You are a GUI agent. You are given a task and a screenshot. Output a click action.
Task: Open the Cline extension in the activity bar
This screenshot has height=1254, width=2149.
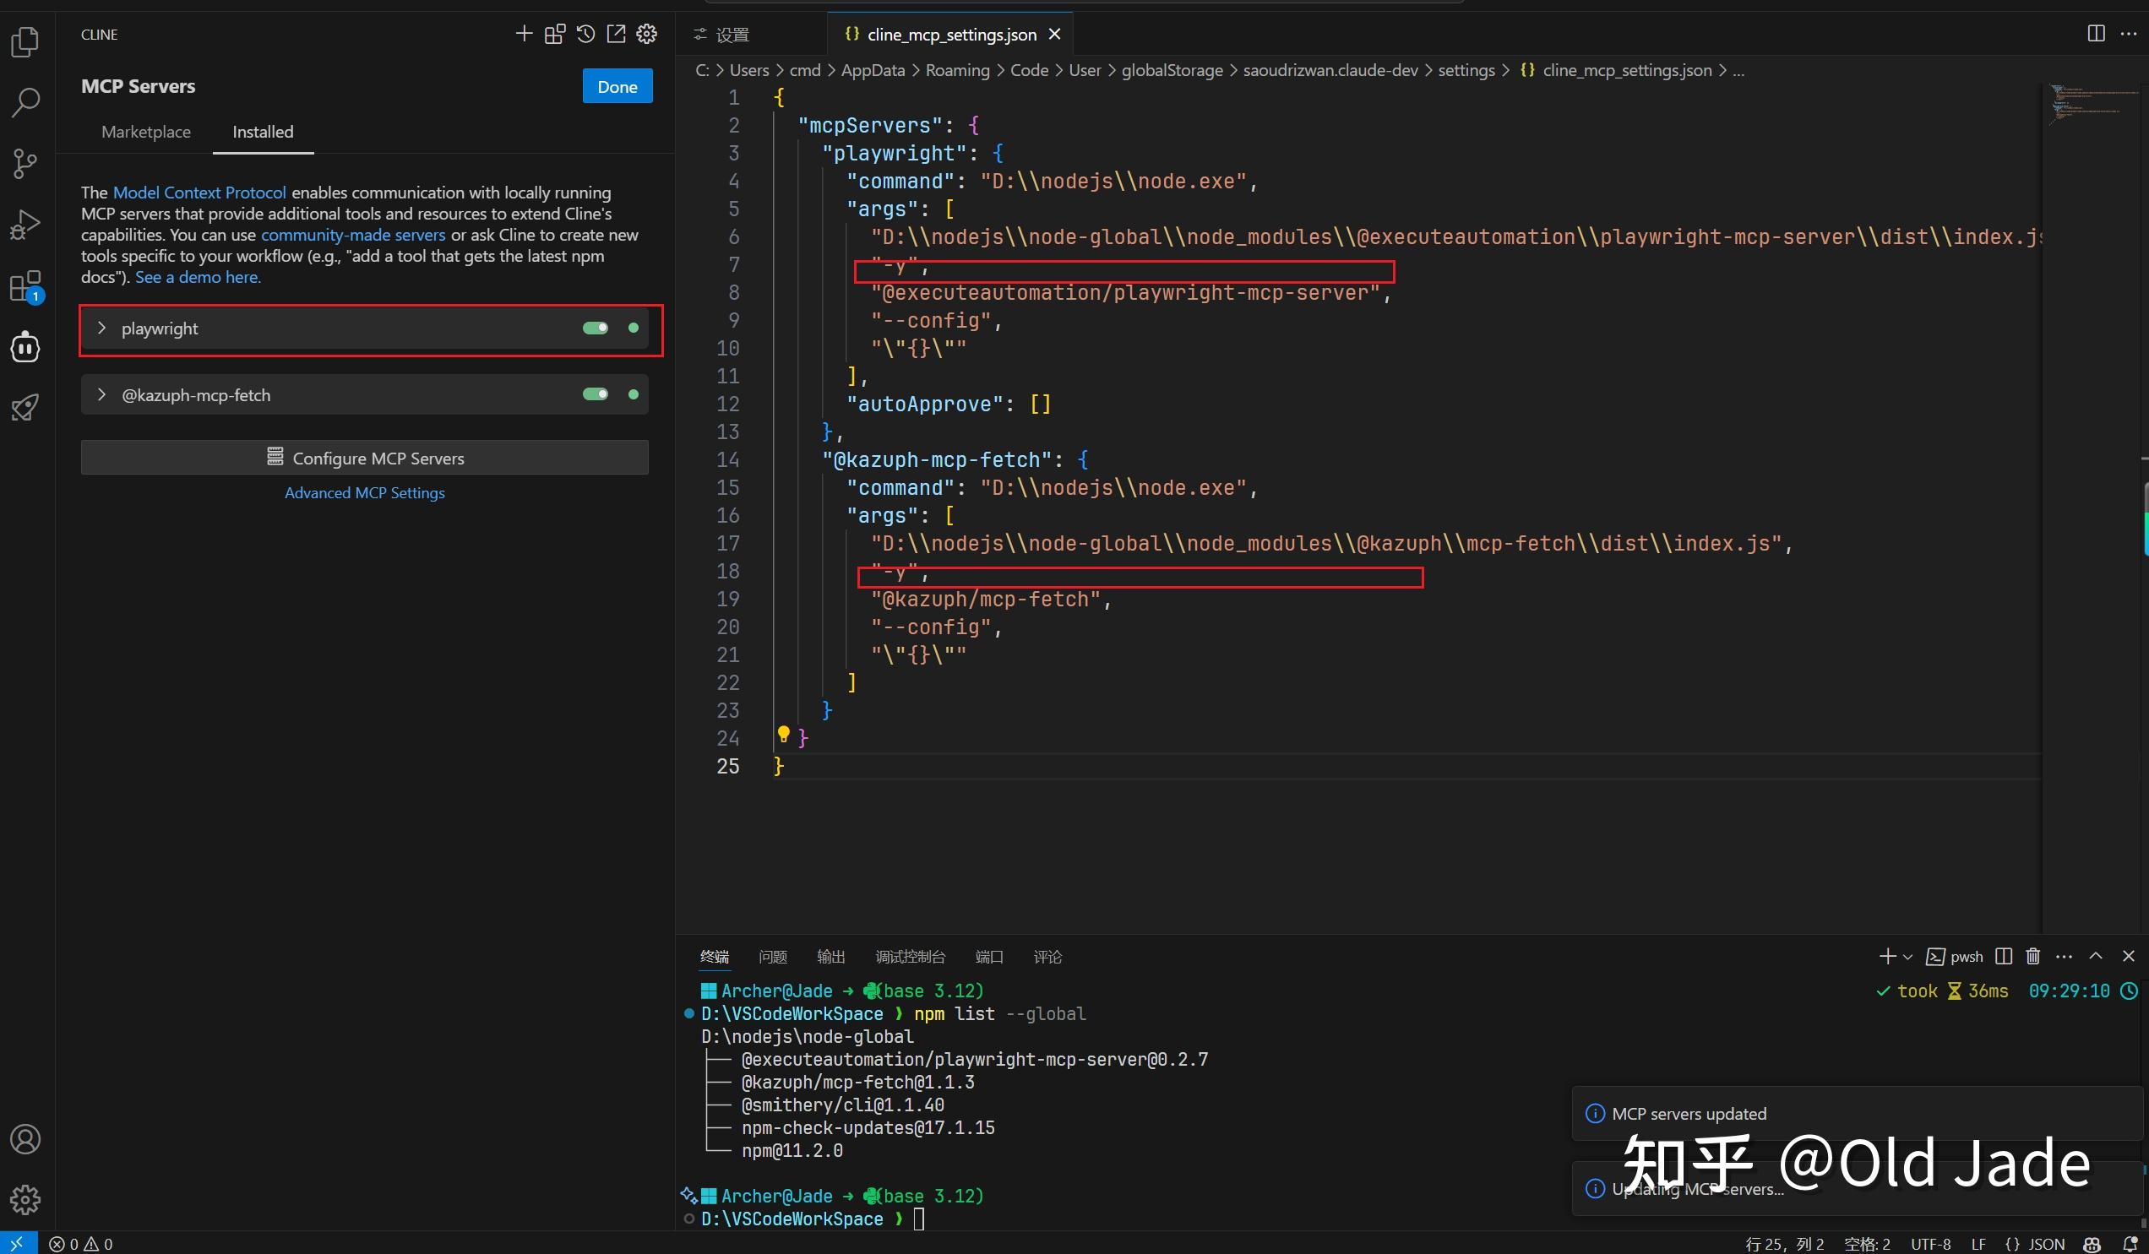(x=24, y=346)
